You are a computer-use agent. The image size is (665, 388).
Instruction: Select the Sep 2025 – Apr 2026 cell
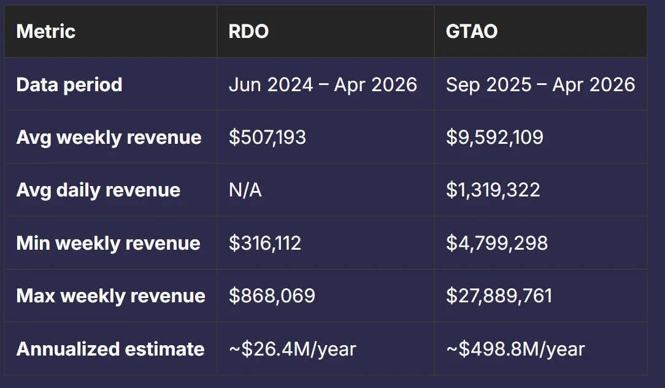pos(540,84)
